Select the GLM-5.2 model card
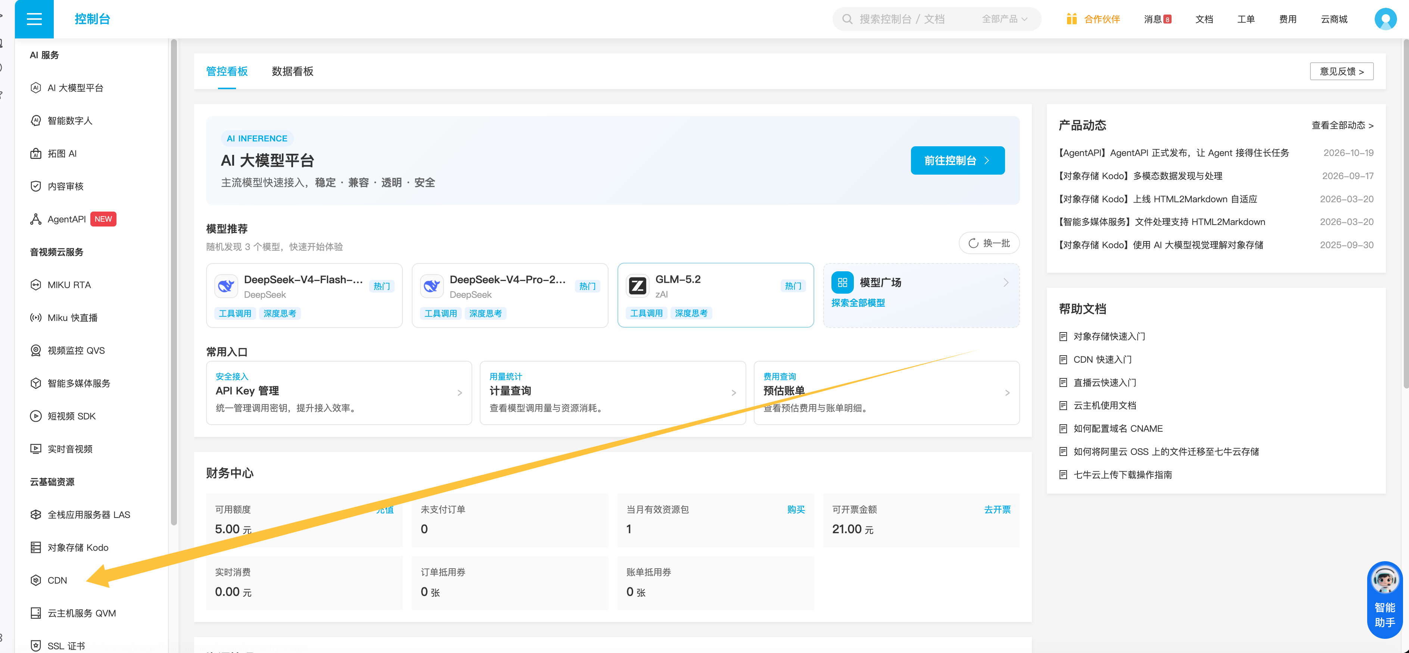1409x653 pixels. coord(715,295)
